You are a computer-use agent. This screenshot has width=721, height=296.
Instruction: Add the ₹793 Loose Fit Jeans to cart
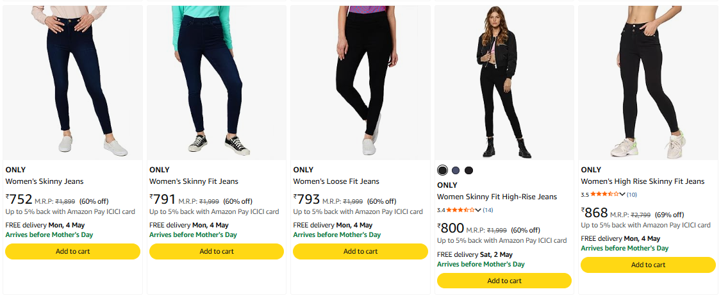click(360, 251)
